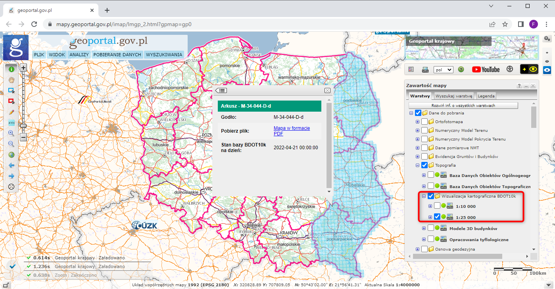Activate the hand pan tool
This screenshot has height=289, width=555.
[x=12, y=80]
